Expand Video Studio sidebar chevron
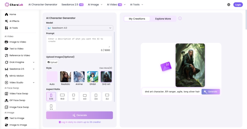Screen dimensions: 247x129 (34, 83)
